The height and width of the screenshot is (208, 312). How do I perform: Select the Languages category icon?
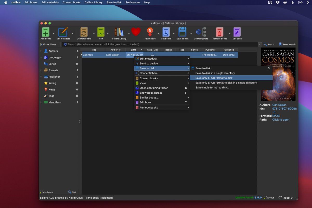click(x=46, y=57)
